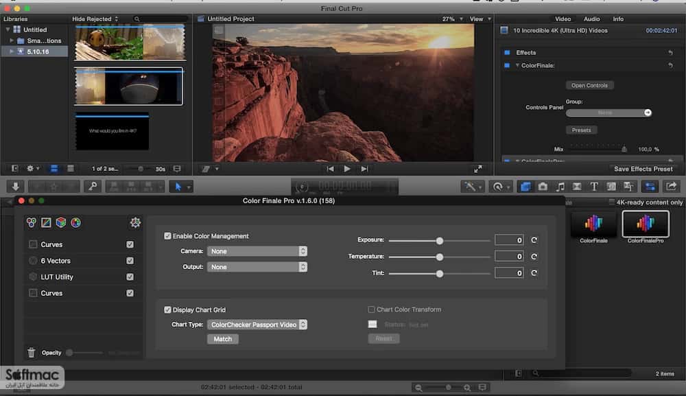Open the Chart Type dropdown

click(x=257, y=325)
